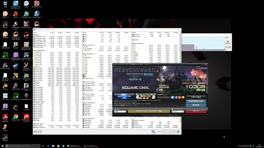Screen dimensions: 264x148
Task: Open the SimCity desktop icon
Action: (x=16, y=45)
